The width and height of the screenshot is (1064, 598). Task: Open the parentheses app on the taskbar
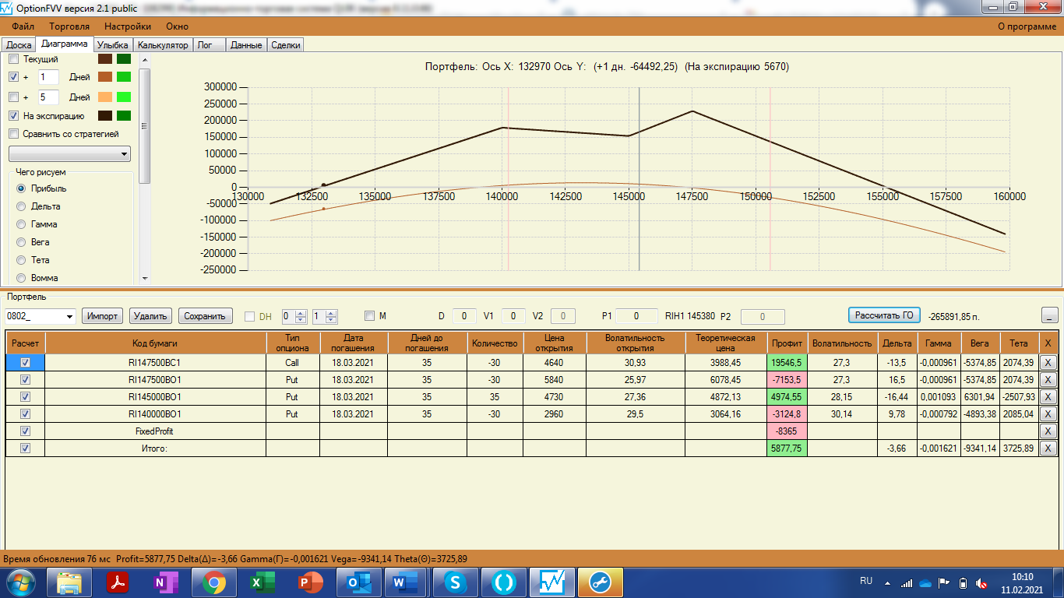click(x=503, y=582)
